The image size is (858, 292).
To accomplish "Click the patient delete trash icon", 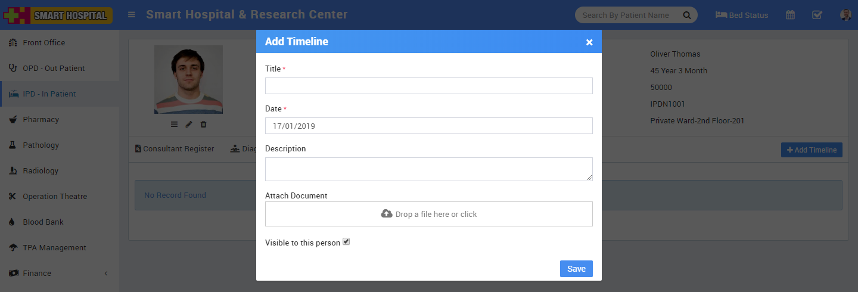I will [204, 124].
